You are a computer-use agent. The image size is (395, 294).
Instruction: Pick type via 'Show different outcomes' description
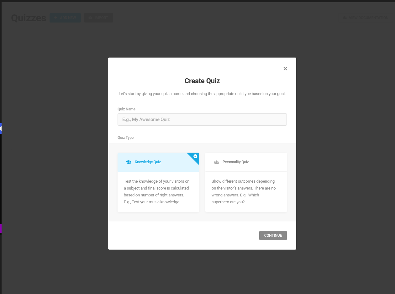point(244,191)
